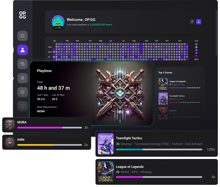
Task: Click the League of Legends 4h progress bar
Action: click(x=159, y=177)
